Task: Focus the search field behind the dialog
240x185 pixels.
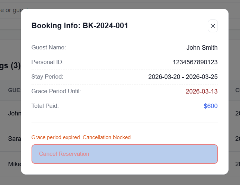Action: click(x=10, y=10)
